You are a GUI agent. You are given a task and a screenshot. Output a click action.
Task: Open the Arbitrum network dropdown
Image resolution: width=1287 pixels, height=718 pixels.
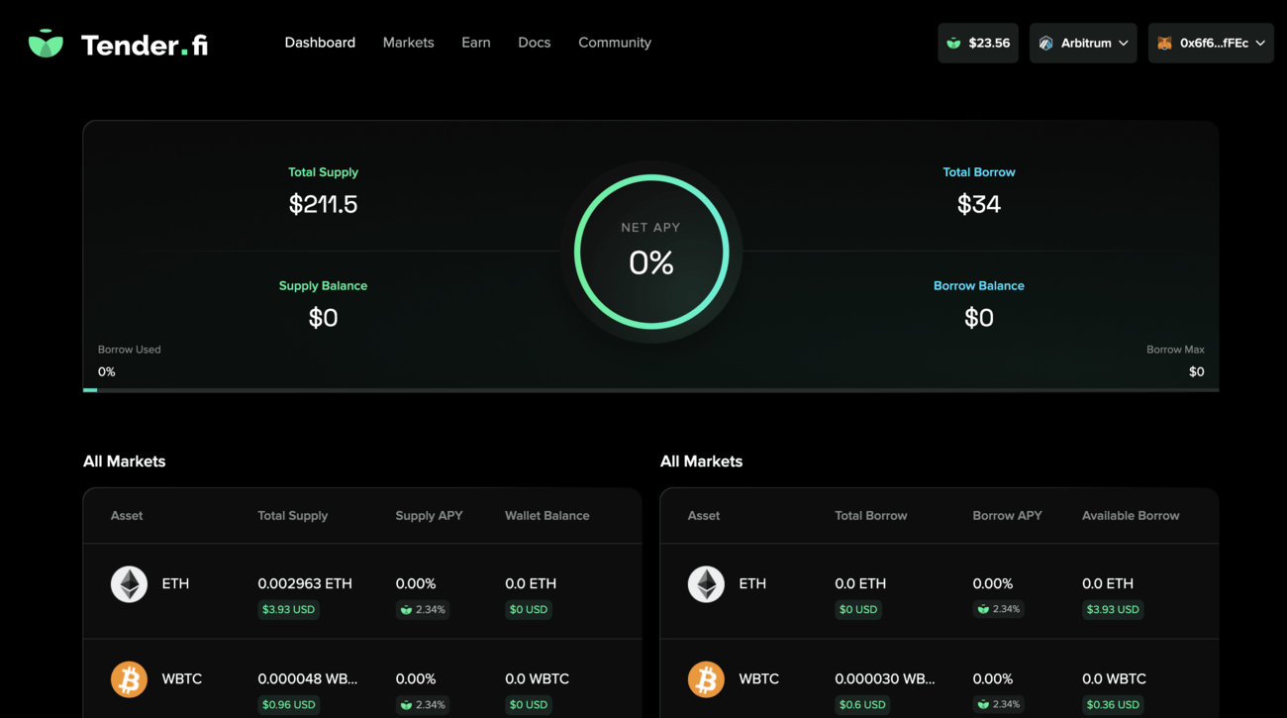[1083, 44]
